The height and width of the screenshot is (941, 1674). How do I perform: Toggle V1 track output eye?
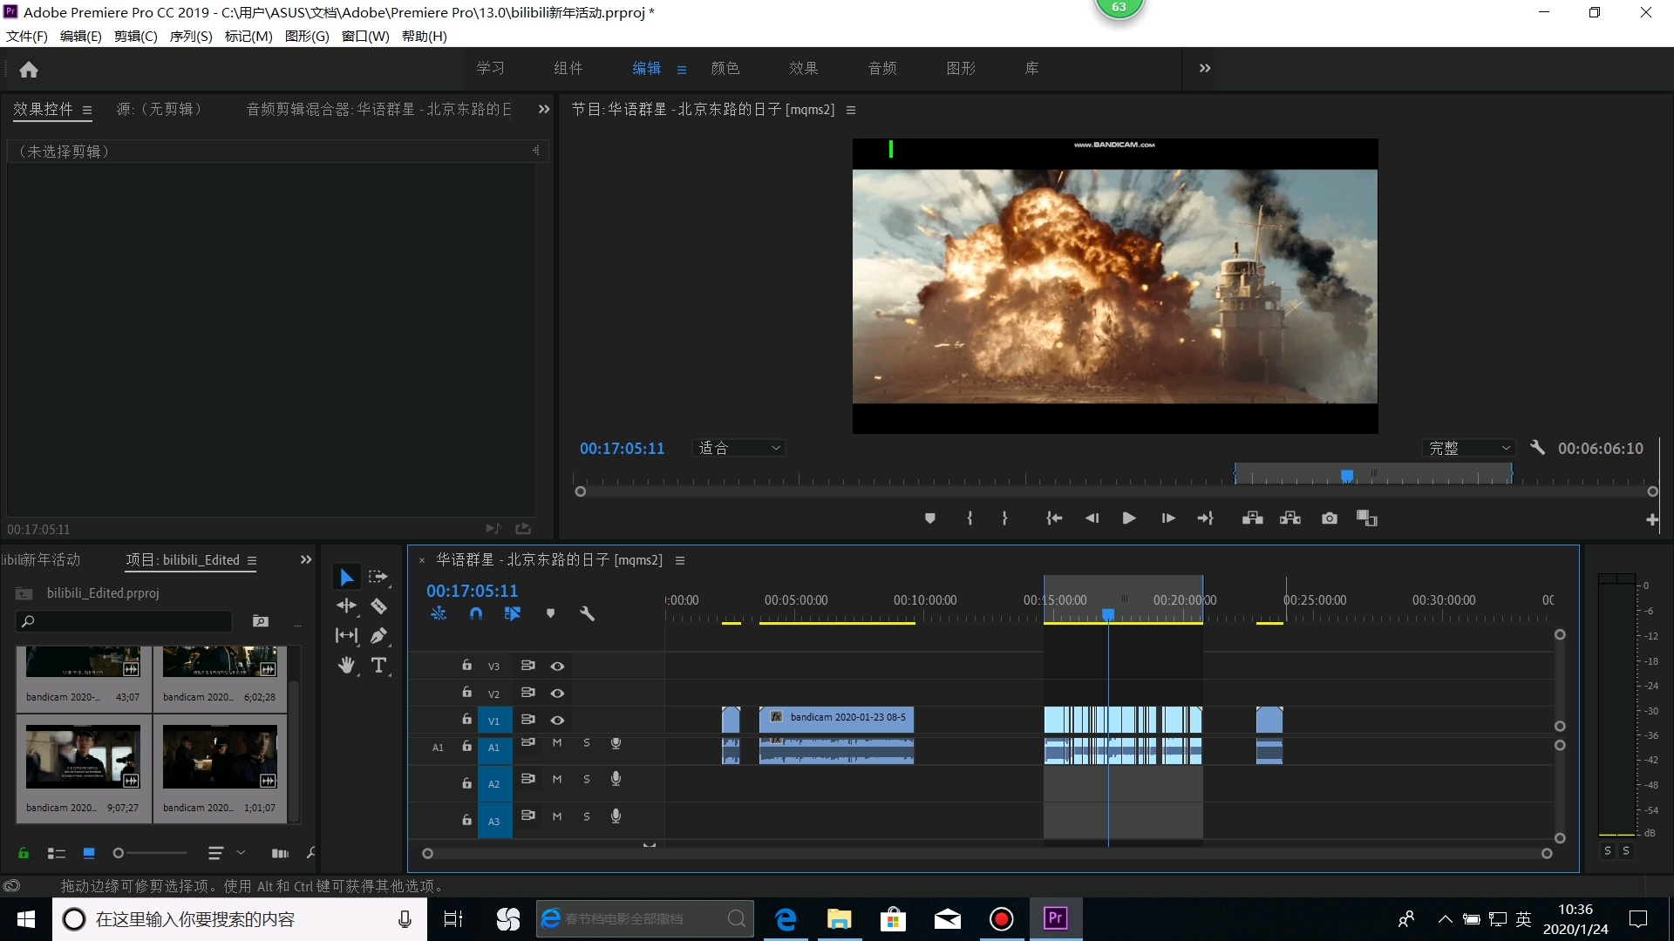[x=558, y=720]
